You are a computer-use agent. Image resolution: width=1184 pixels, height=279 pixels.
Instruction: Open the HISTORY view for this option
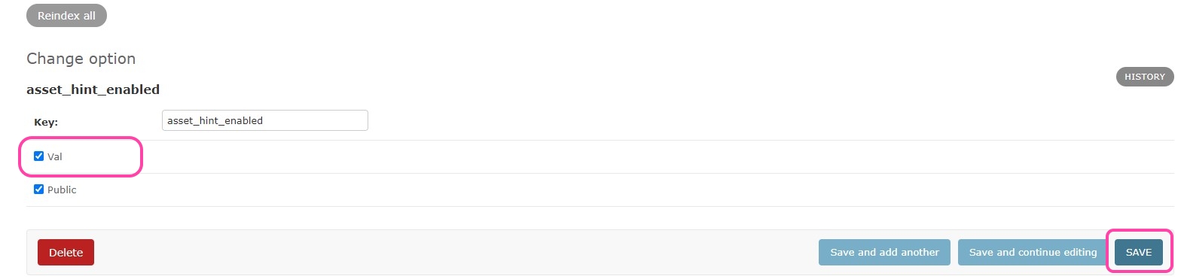pos(1144,77)
